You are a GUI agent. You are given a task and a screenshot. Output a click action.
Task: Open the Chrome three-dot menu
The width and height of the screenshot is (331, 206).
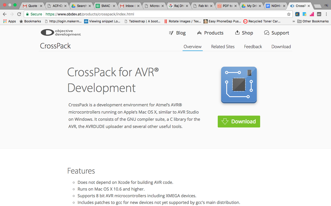(326, 14)
